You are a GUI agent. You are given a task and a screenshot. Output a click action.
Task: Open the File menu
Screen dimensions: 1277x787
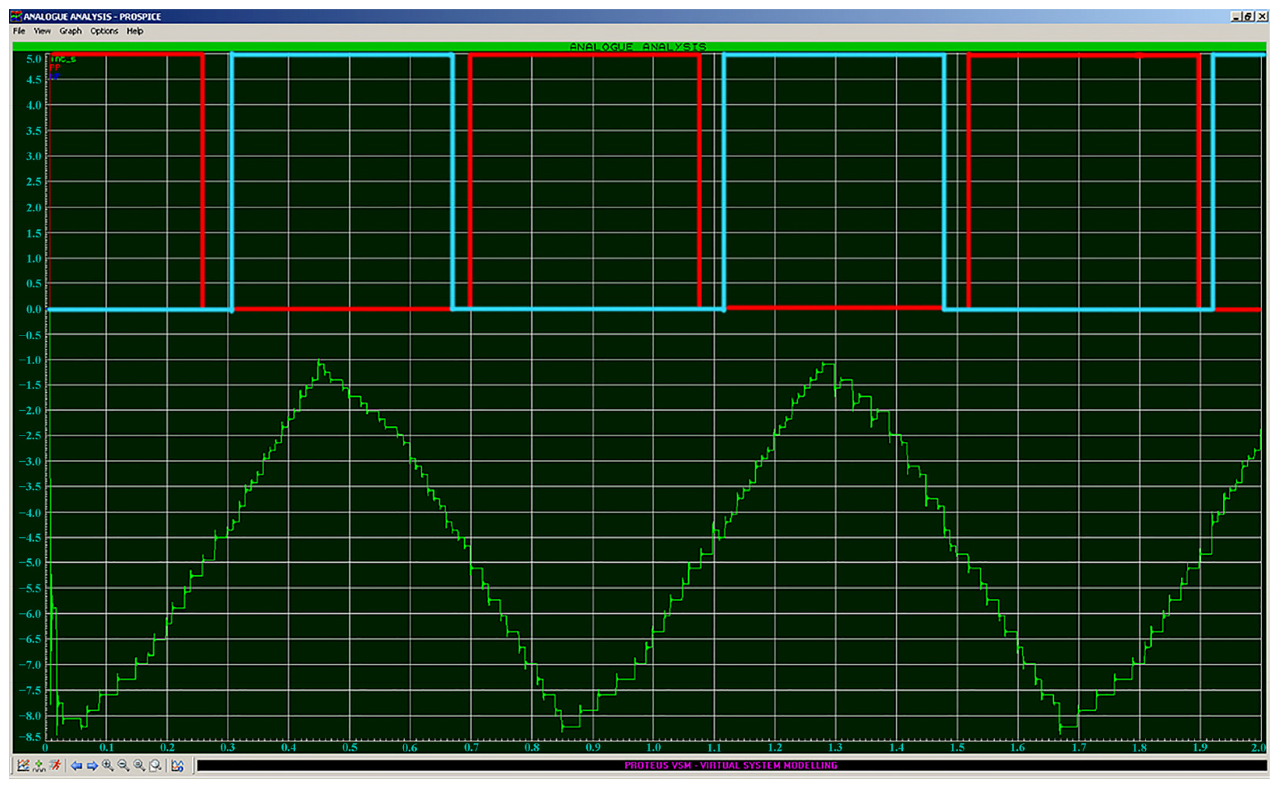pos(19,31)
